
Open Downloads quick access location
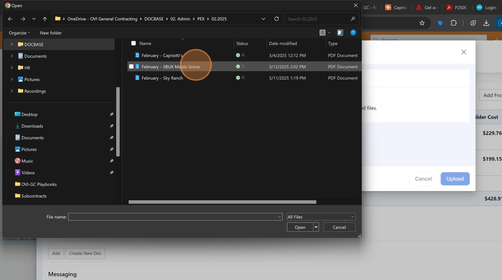pos(32,126)
